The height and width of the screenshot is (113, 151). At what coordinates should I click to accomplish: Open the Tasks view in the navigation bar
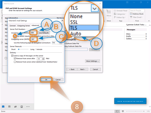click(22, 107)
